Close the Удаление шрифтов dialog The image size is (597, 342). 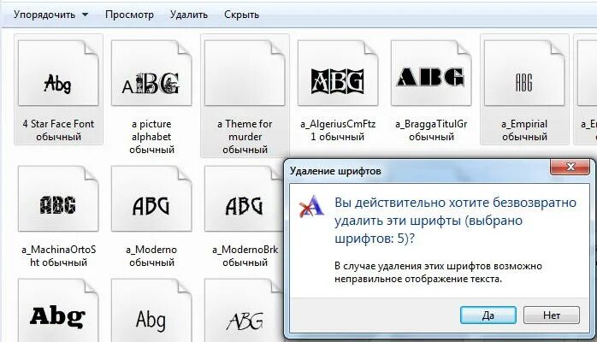(570, 167)
